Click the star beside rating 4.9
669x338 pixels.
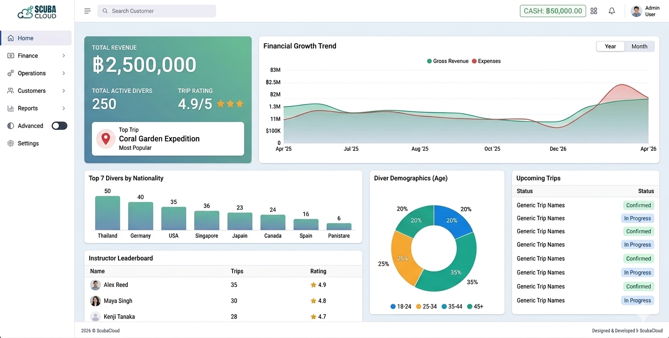coord(313,285)
